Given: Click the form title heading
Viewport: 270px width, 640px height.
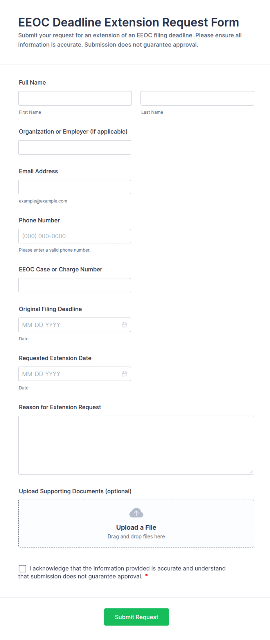Looking at the screenshot, I should tap(129, 22).
